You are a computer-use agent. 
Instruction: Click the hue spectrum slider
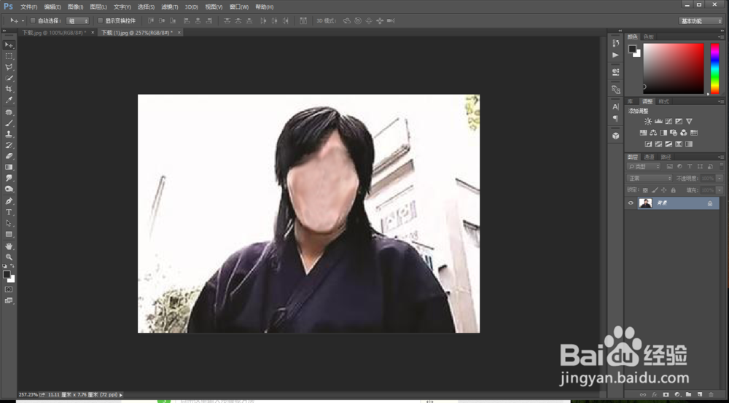(x=715, y=69)
